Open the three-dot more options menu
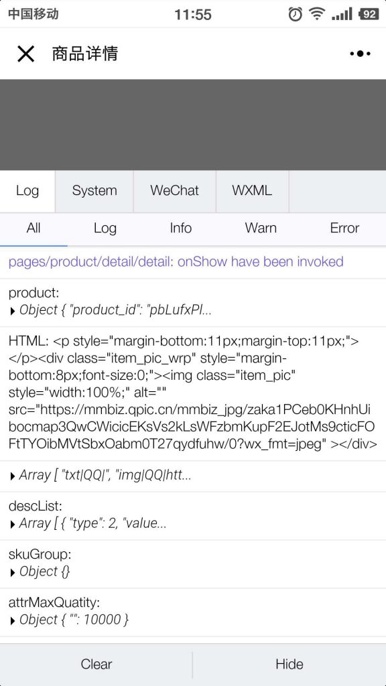386x686 pixels. pyautogui.click(x=360, y=54)
